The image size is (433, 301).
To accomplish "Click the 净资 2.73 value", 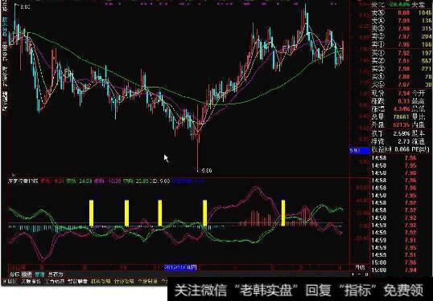I will 403,141.
